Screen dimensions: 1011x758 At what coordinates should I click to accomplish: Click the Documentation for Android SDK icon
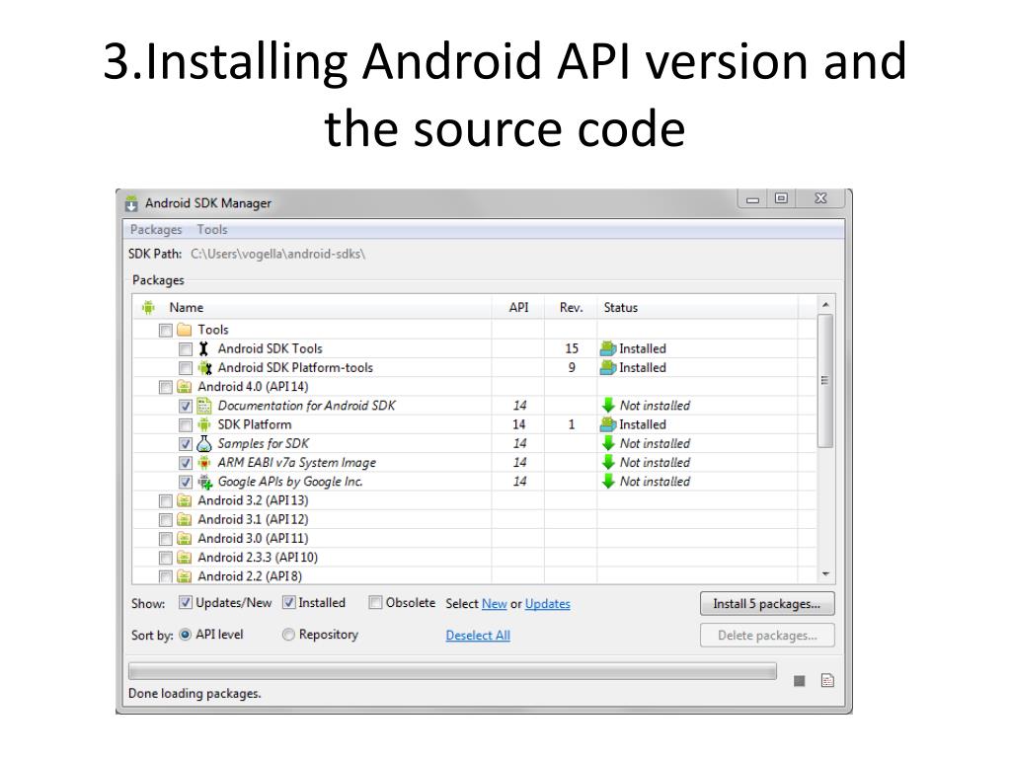point(203,406)
